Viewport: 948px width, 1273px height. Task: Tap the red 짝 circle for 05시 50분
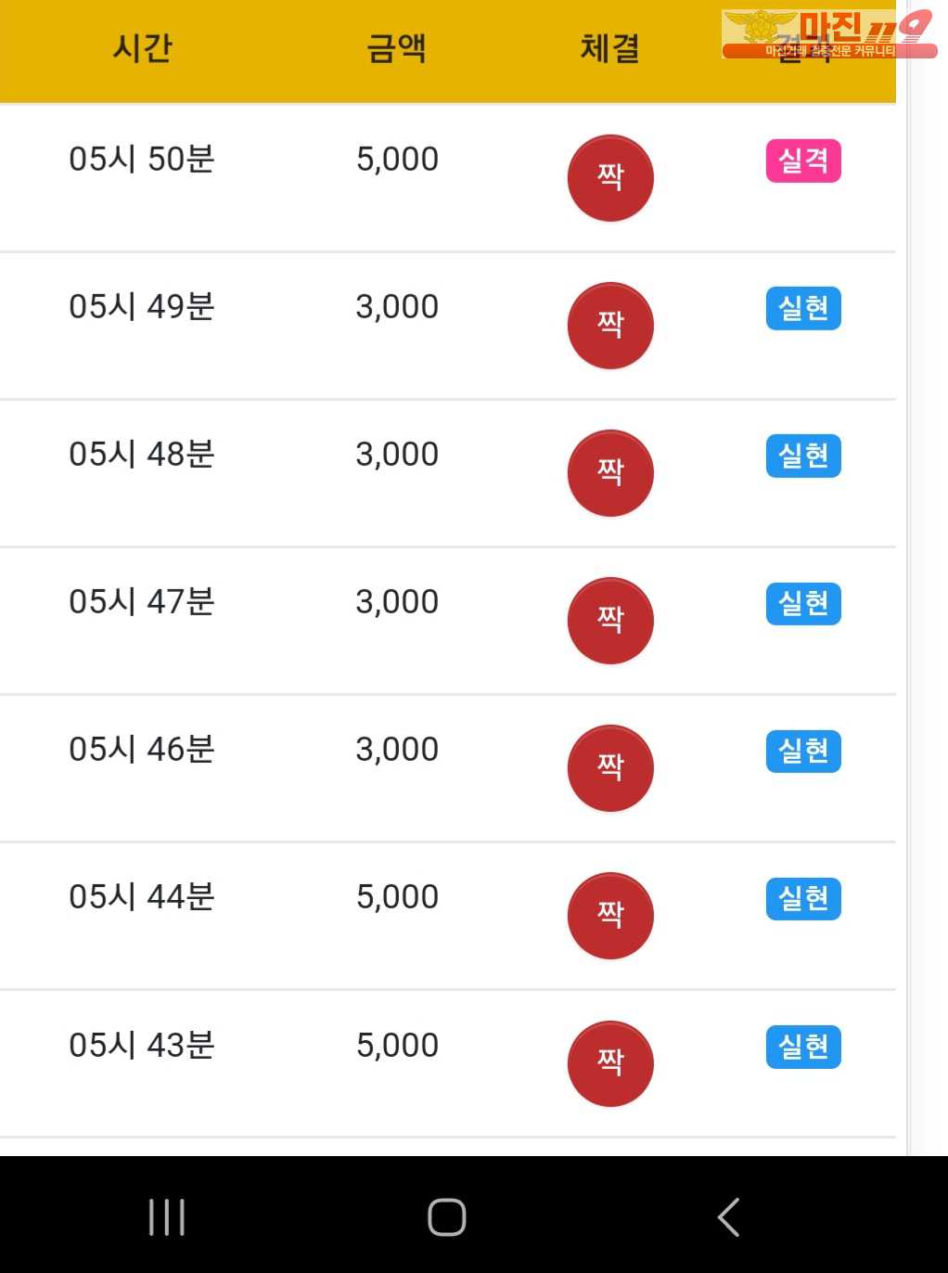click(x=610, y=178)
